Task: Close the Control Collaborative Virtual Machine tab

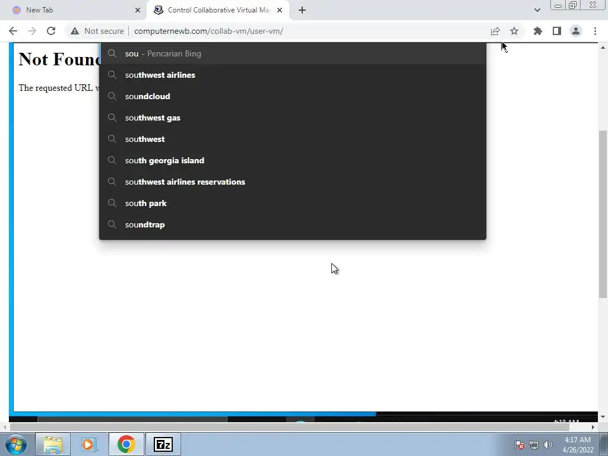Action: [280, 10]
